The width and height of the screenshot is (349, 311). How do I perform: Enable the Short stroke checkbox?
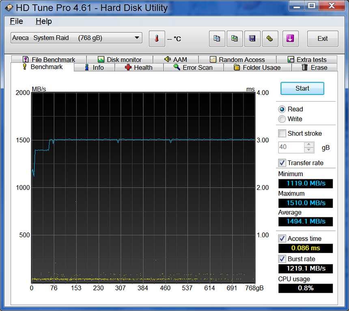click(x=282, y=134)
